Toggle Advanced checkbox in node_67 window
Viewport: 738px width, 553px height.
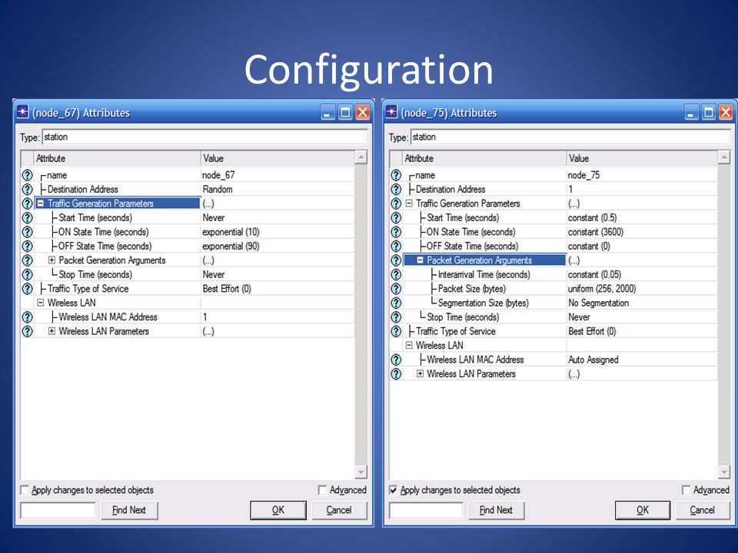click(x=322, y=490)
